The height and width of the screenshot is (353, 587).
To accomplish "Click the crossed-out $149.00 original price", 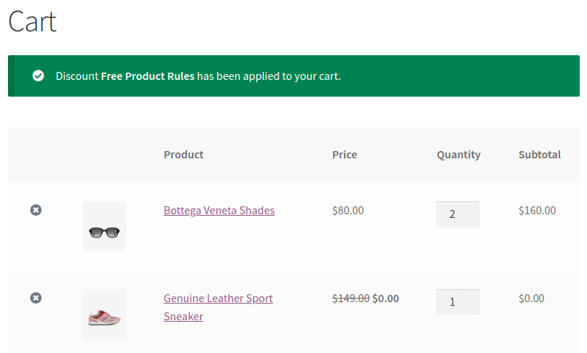I will coord(351,299).
